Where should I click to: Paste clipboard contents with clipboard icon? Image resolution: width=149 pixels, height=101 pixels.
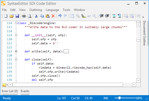pos(48,16)
